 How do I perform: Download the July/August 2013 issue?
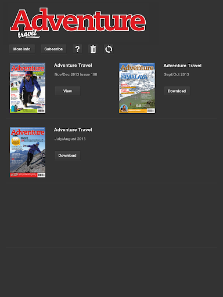(67, 155)
